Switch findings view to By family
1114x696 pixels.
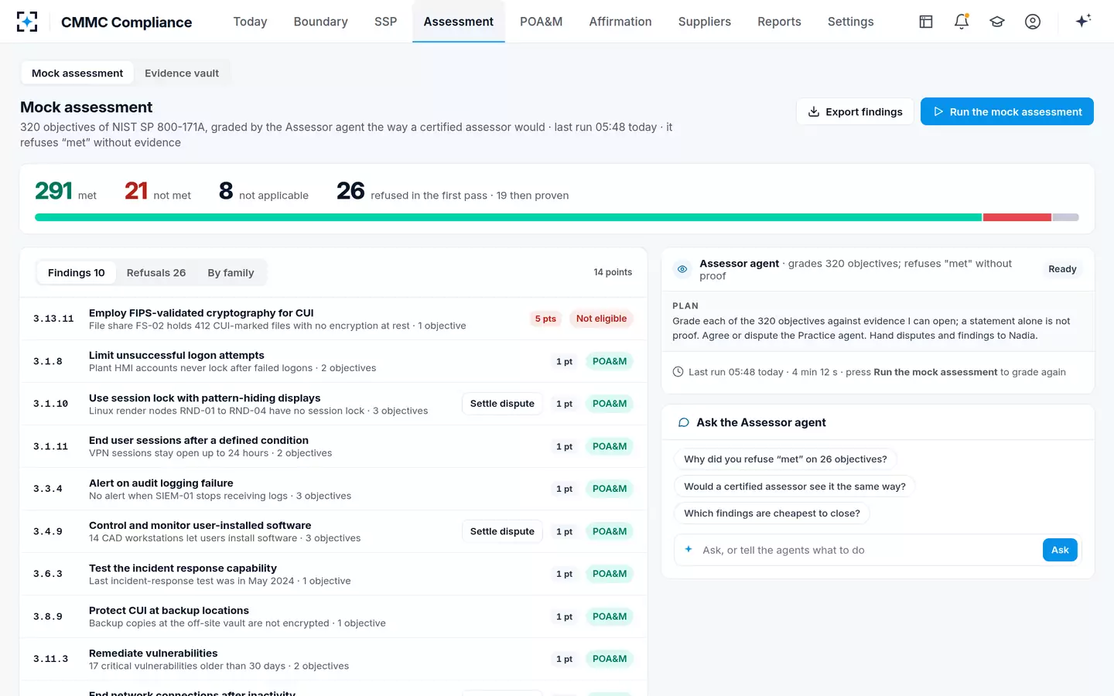tap(231, 273)
